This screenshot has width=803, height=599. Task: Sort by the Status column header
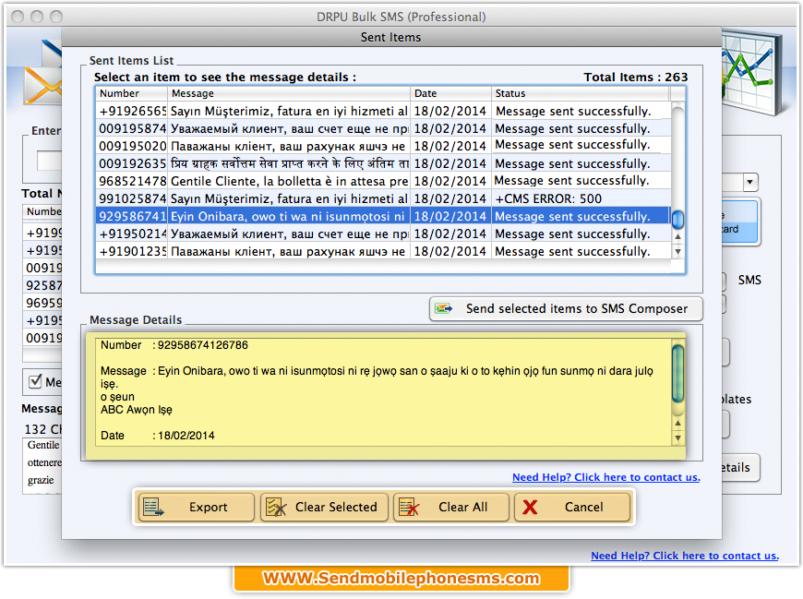click(x=581, y=93)
